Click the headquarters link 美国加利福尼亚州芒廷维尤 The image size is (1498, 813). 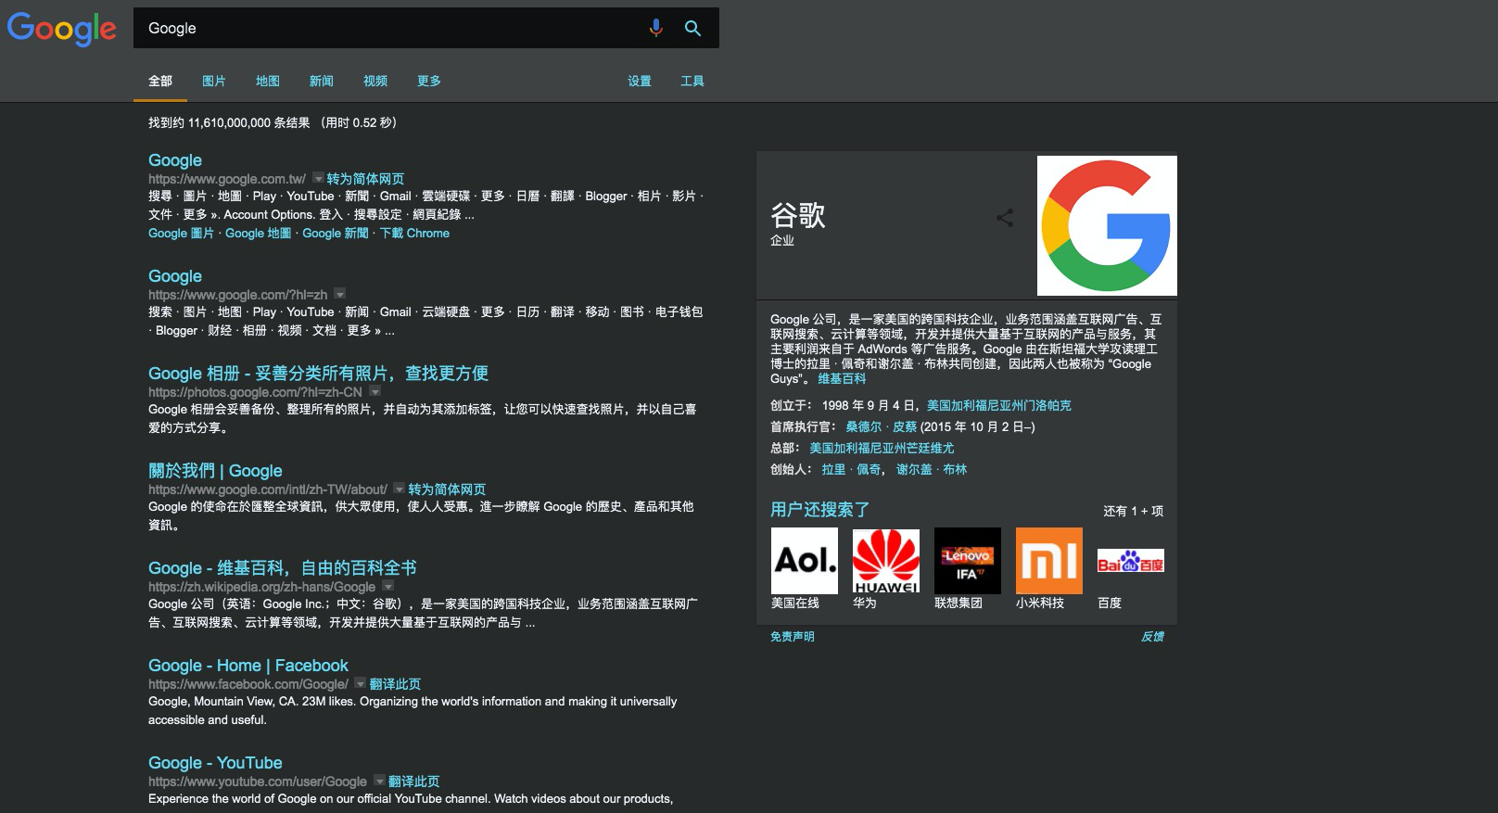pos(882,448)
